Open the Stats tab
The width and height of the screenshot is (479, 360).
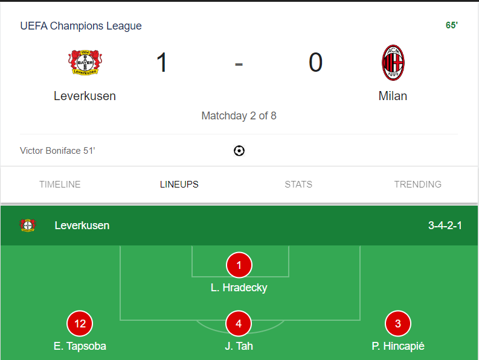point(298,185)
